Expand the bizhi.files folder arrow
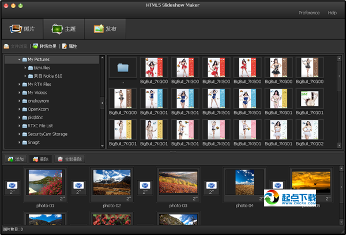The image size is (346, 235). pos(25,68)
